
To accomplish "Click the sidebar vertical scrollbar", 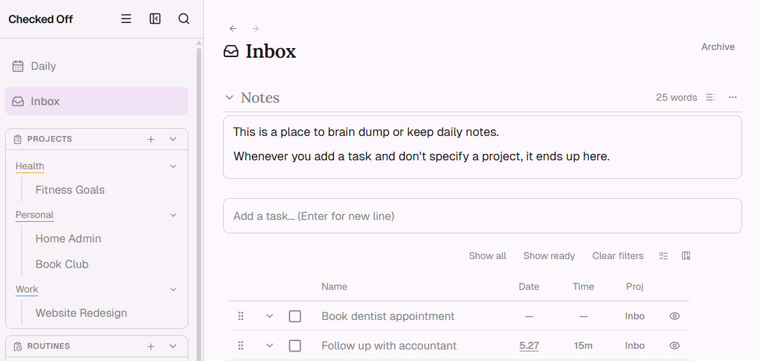I will (199, 204).
